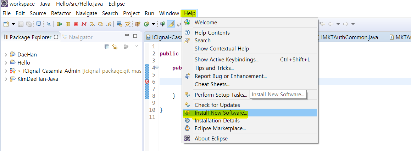The width and height of the screenshot is (411, 151).
Task: Click the Drop to Frame icon
Action: [120, 24]
